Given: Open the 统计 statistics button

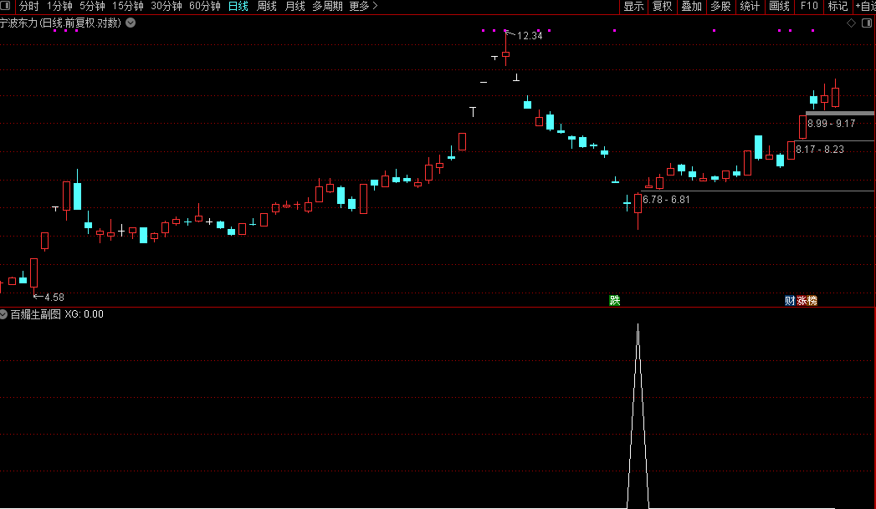Looking at the screenshot, I should point(750,6).
